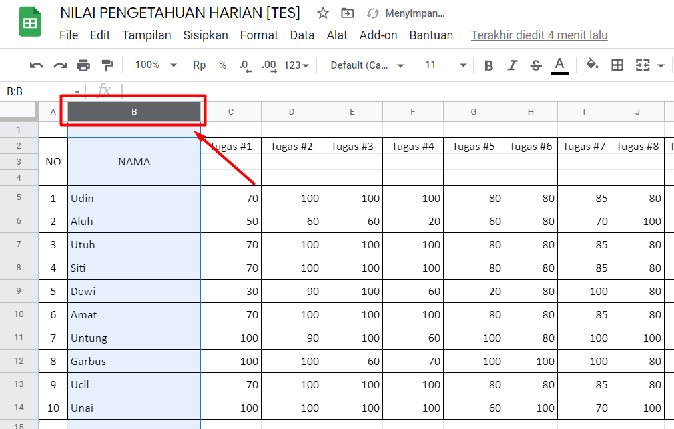This screenshot has height=429, width=674.
Task: Expand the name box B:B dropdown
Action: pyautogui.click(x=77, y=92)
